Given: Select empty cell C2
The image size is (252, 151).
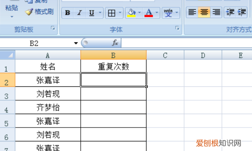Looking at the screenshot, I should click(165, 80).
